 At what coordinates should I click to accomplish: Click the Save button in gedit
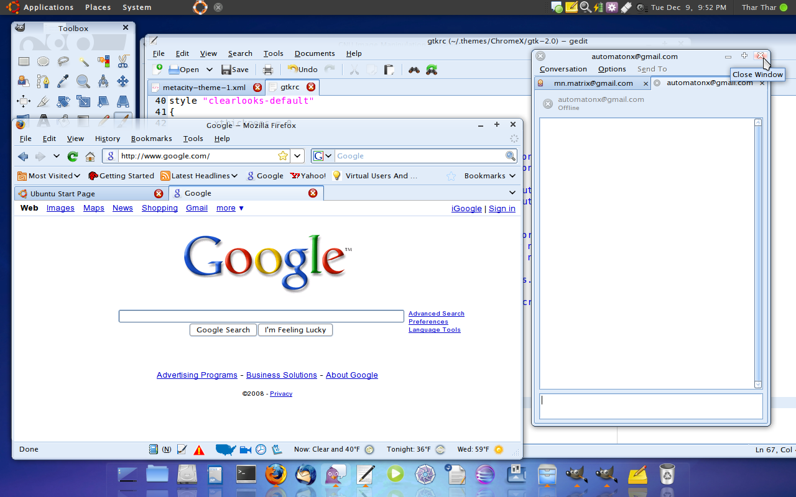pyautogui.click(x=235, y=70)
